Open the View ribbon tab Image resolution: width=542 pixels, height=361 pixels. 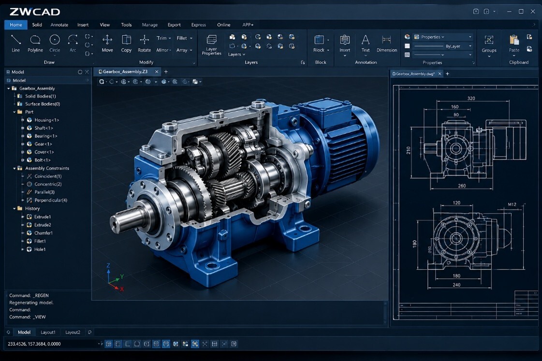coord(105,25)
